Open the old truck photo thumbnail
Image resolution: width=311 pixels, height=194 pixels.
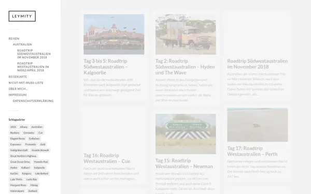point(186,34)
